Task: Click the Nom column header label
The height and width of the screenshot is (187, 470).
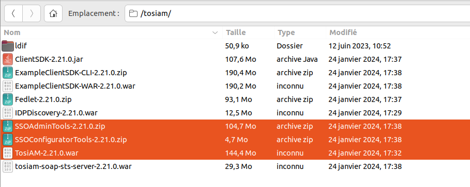Action: [x=12, y=32]
